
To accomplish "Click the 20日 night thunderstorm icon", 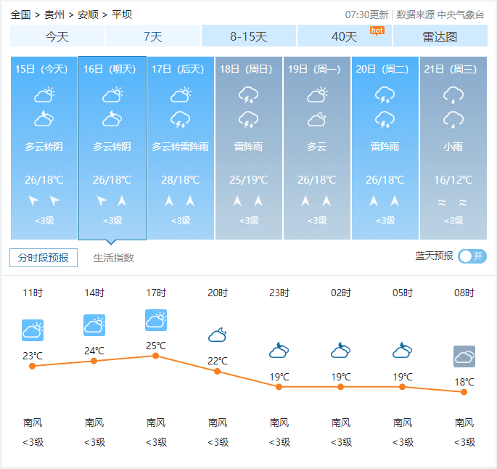I will pos(385,120).
